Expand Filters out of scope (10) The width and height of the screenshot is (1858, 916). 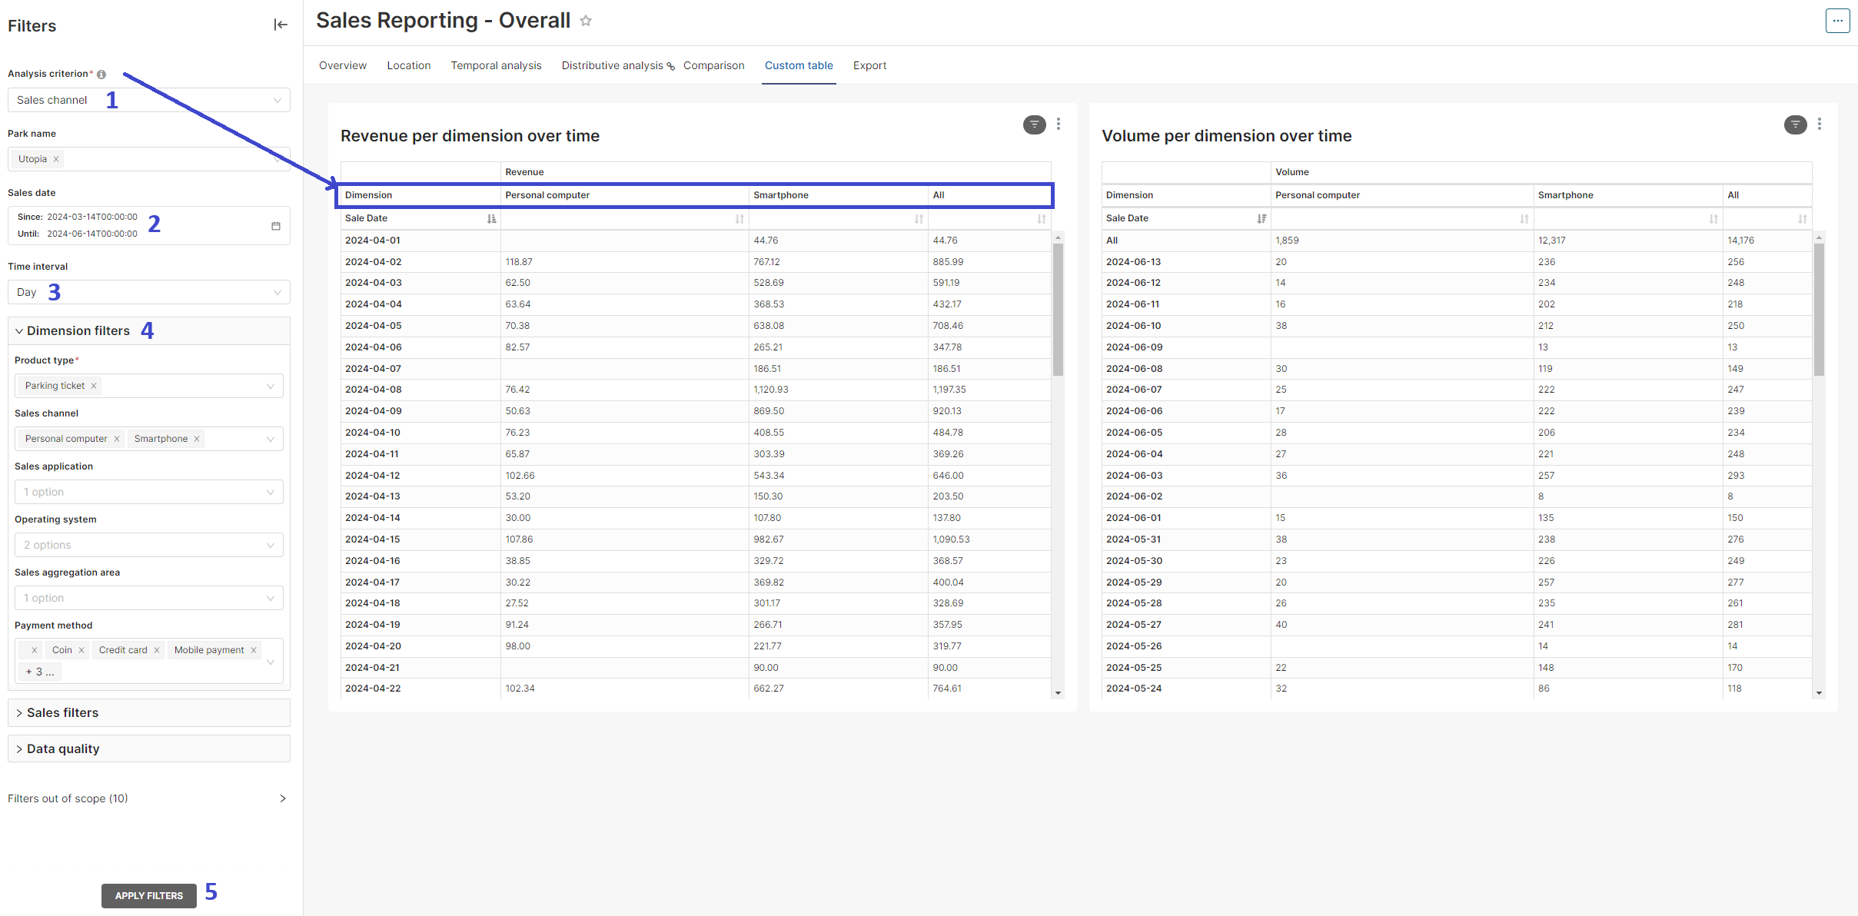(x=146, y=798)
